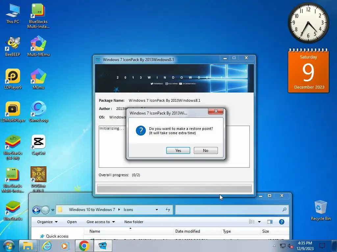Image resolution: width=337 pixels, height=252 pixels.
Task: Select Quick access in Explorer sidebar
Action: point(55,236)
